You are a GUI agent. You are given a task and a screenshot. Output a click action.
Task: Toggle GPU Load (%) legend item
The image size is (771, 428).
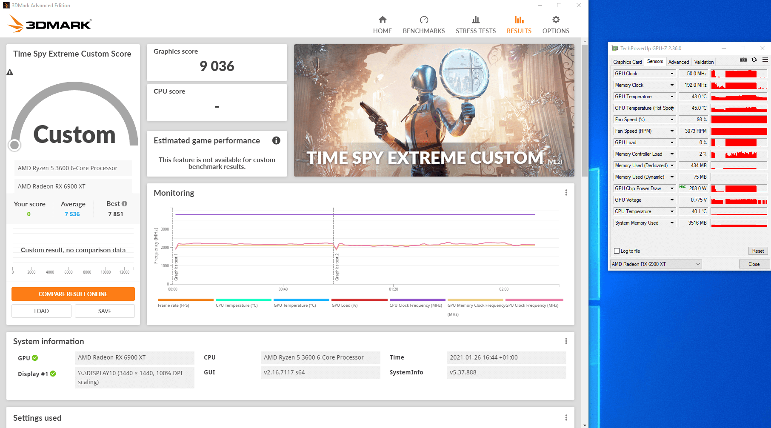[359, 303]
